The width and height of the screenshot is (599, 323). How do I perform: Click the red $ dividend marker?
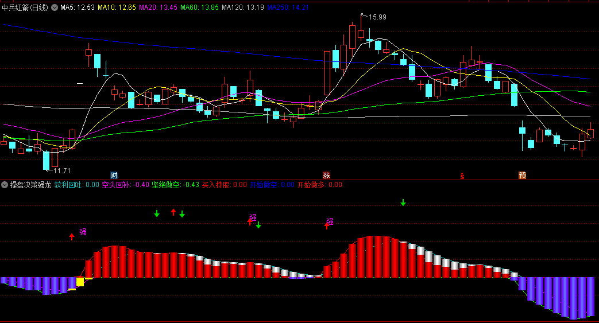pyautogui.click(x=462, y=176)
